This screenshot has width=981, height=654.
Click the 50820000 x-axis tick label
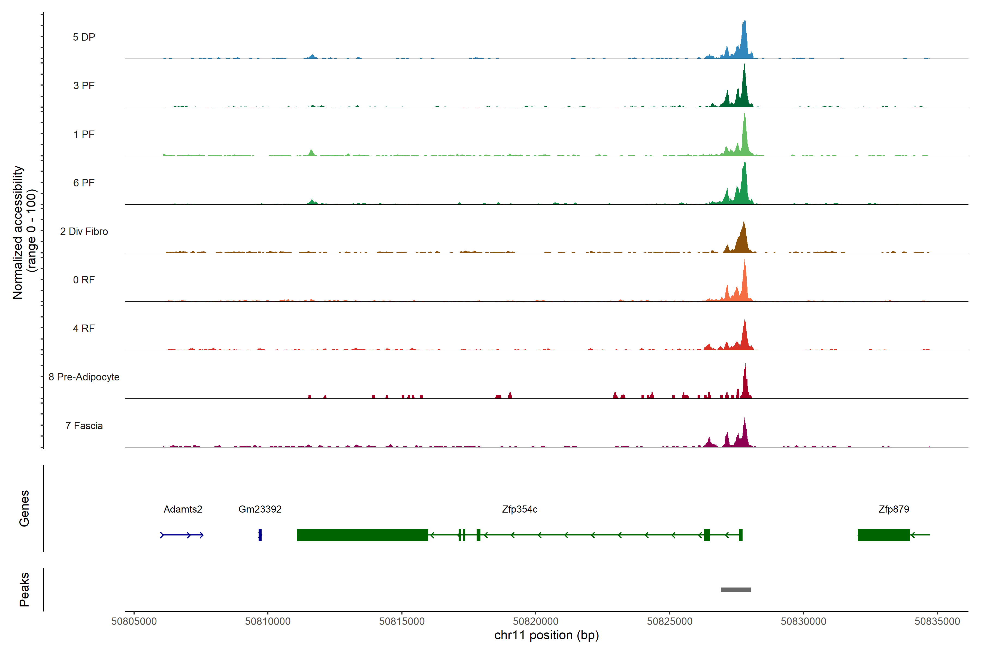point(535,622)
